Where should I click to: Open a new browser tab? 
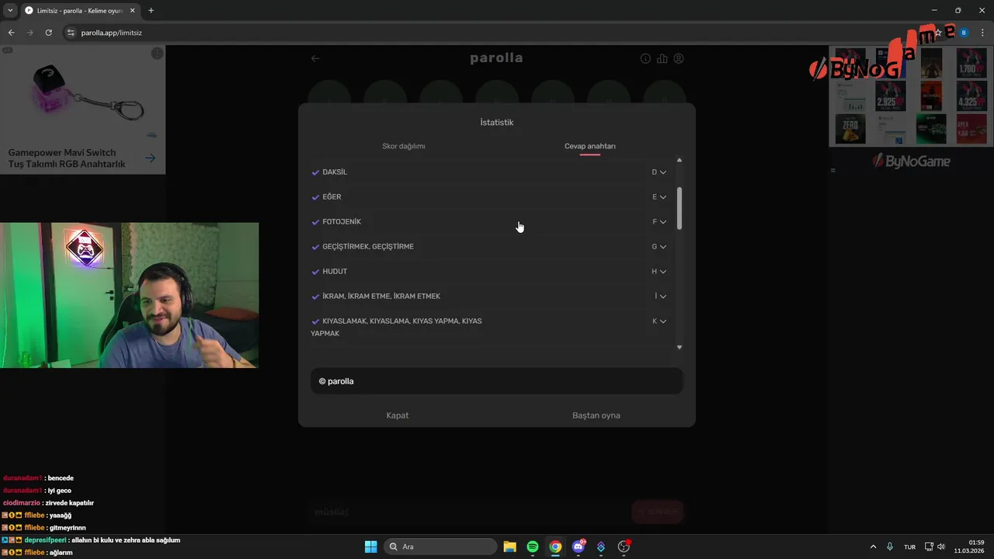[x=151, y=10]
